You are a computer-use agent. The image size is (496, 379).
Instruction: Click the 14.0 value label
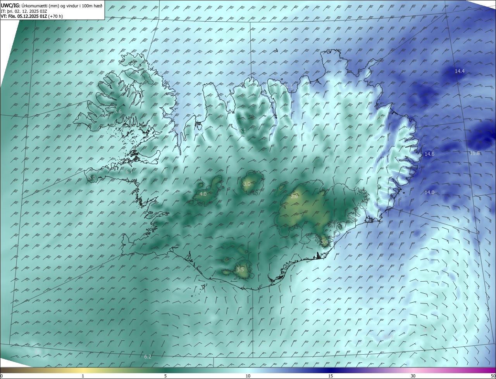(429, 193)
